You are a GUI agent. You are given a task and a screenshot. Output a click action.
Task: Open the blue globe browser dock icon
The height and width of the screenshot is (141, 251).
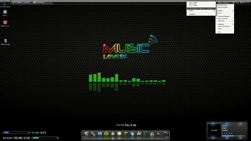100,134
